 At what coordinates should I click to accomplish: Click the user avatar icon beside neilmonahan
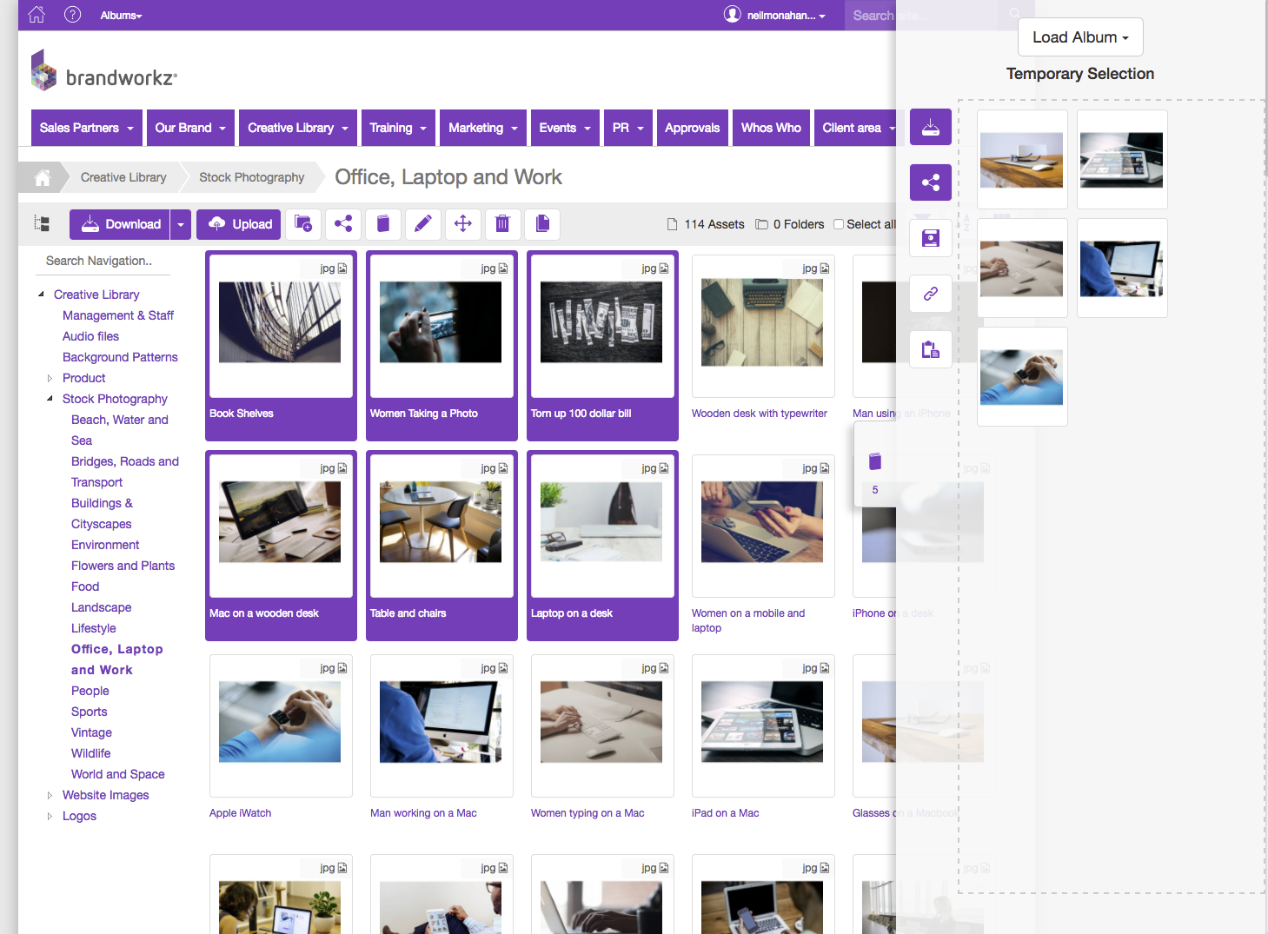[x=733, y=15]
